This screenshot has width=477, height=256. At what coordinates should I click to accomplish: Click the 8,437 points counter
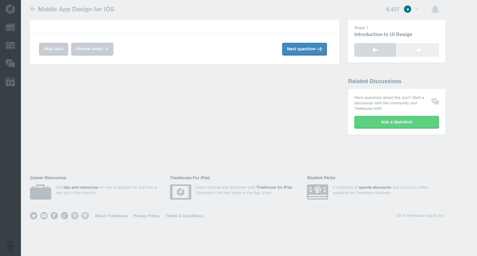point(393,9)
